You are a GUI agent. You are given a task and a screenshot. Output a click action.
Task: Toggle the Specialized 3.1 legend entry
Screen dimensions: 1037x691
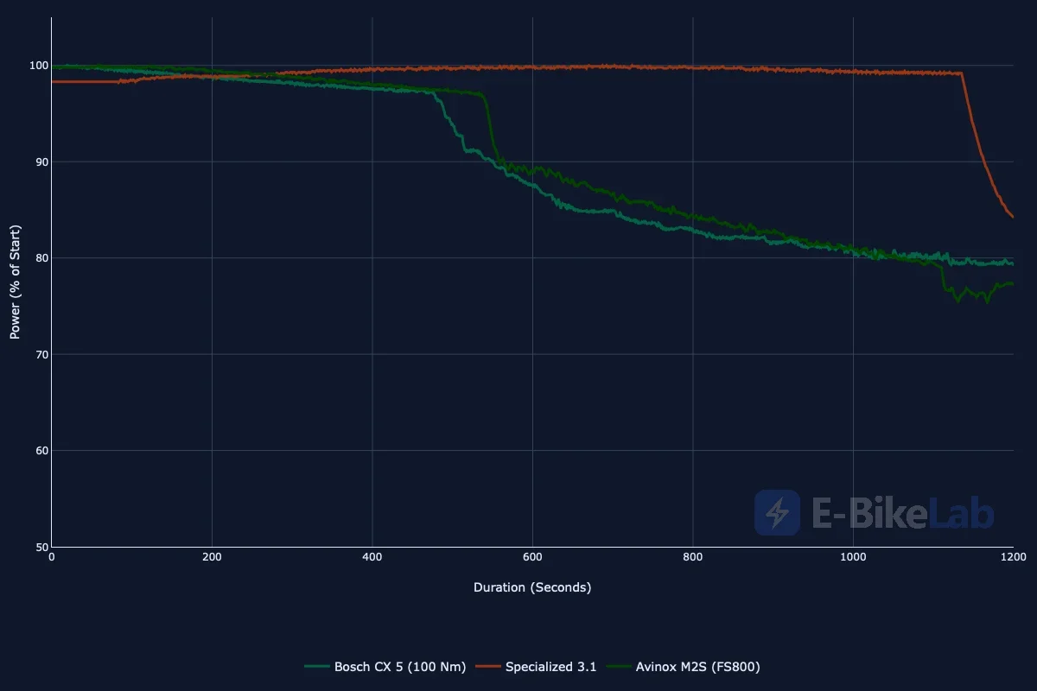(x=536, y=666)
